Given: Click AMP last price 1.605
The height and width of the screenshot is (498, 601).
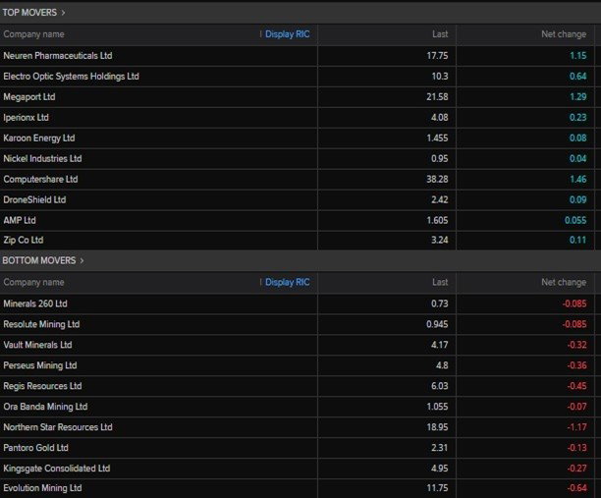Looking at the screenshot, I should pyautogui.click(x=437, y=220).
